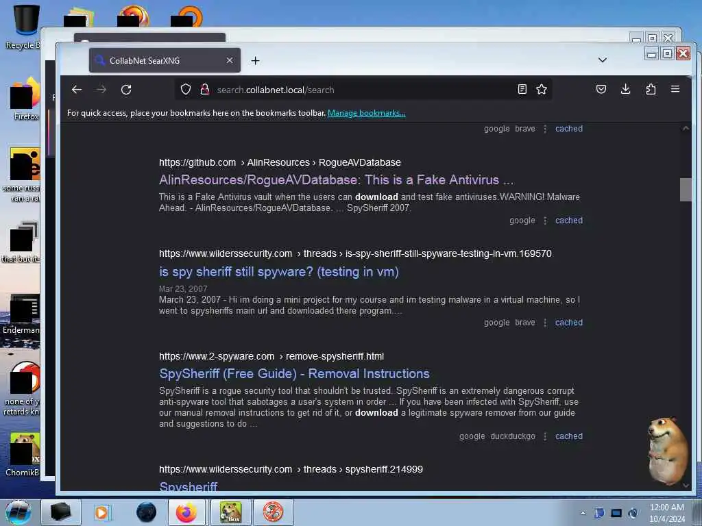The width and height of the screenshot is (702, 526).
Task: Open AlinResources/RogueAVDatabase result title
Action: pos(336,180)
